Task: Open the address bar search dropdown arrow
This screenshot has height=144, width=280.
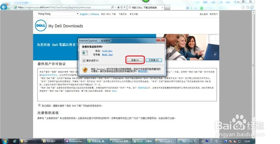Action: [115, 7]
